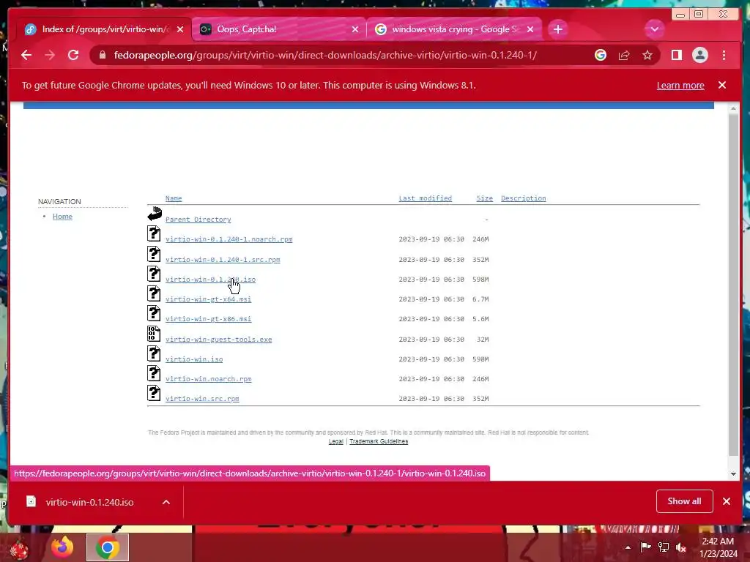
Task: Click the address bar URL
Action: (325, 55)
